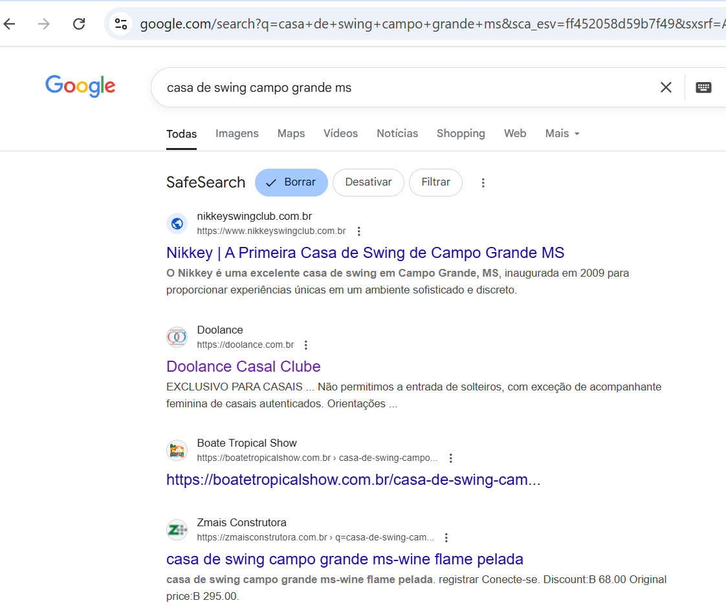This screenshot has width=726, height=607.
Task: Click the Nikkey swing club favicon
Action: tap(177, 223)
